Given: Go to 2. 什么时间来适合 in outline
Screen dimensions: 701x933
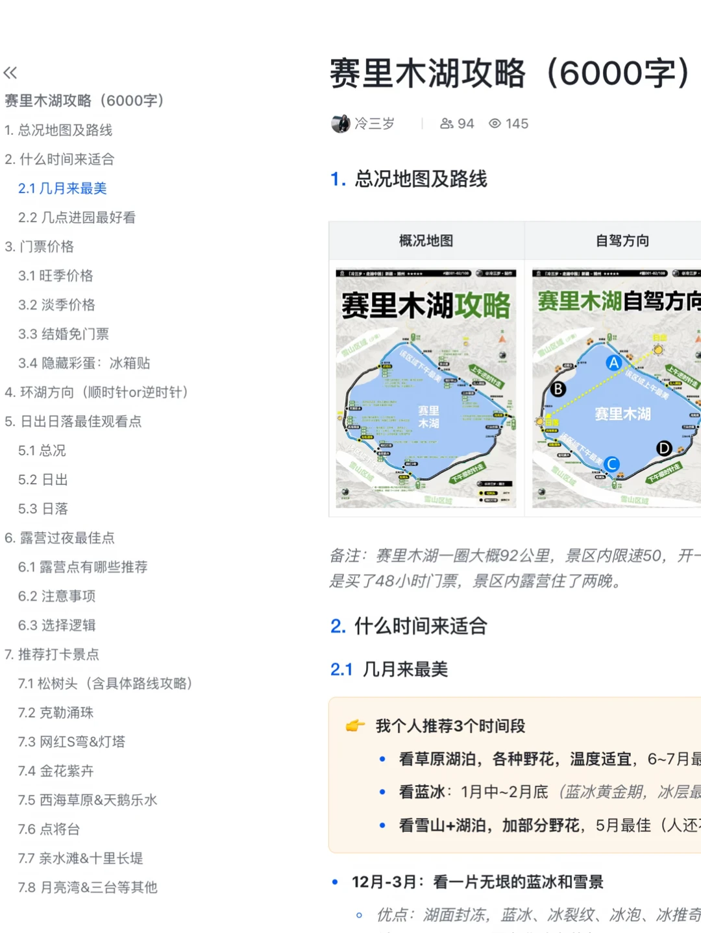Looking at the screenshot, I should pyautogui.click(x=60, y=159).
